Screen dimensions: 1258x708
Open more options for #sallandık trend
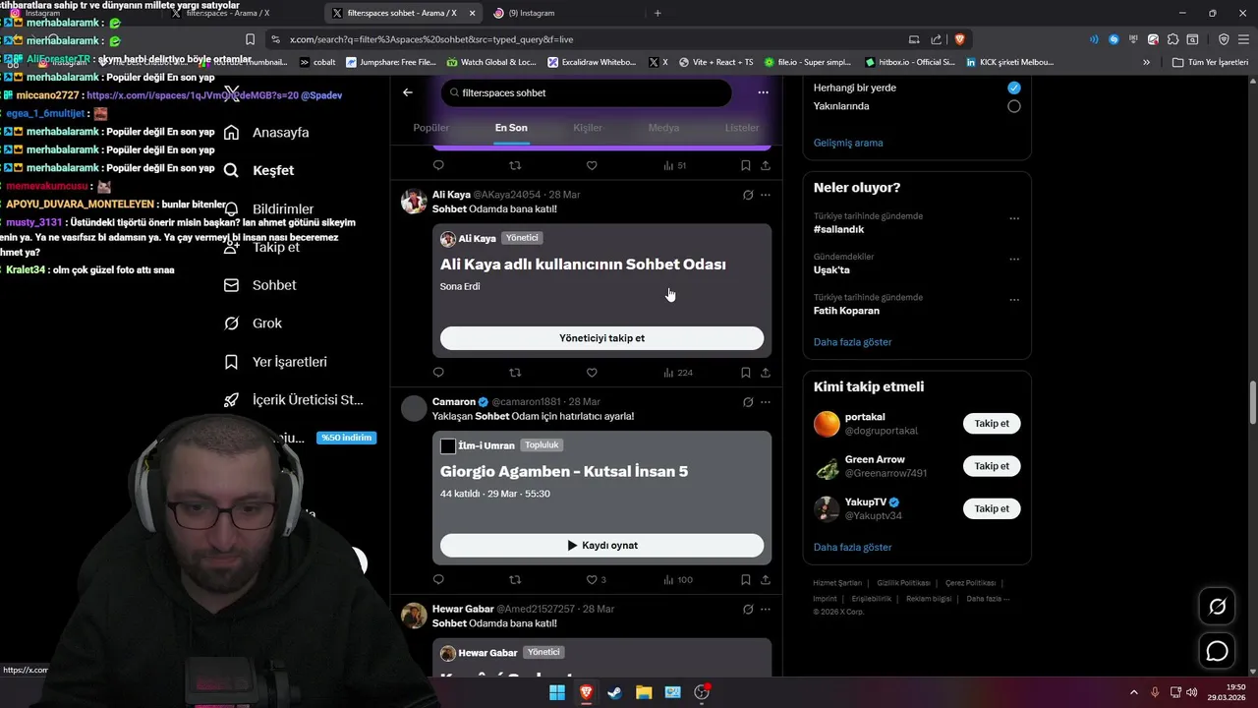(x=1014, y=218)
